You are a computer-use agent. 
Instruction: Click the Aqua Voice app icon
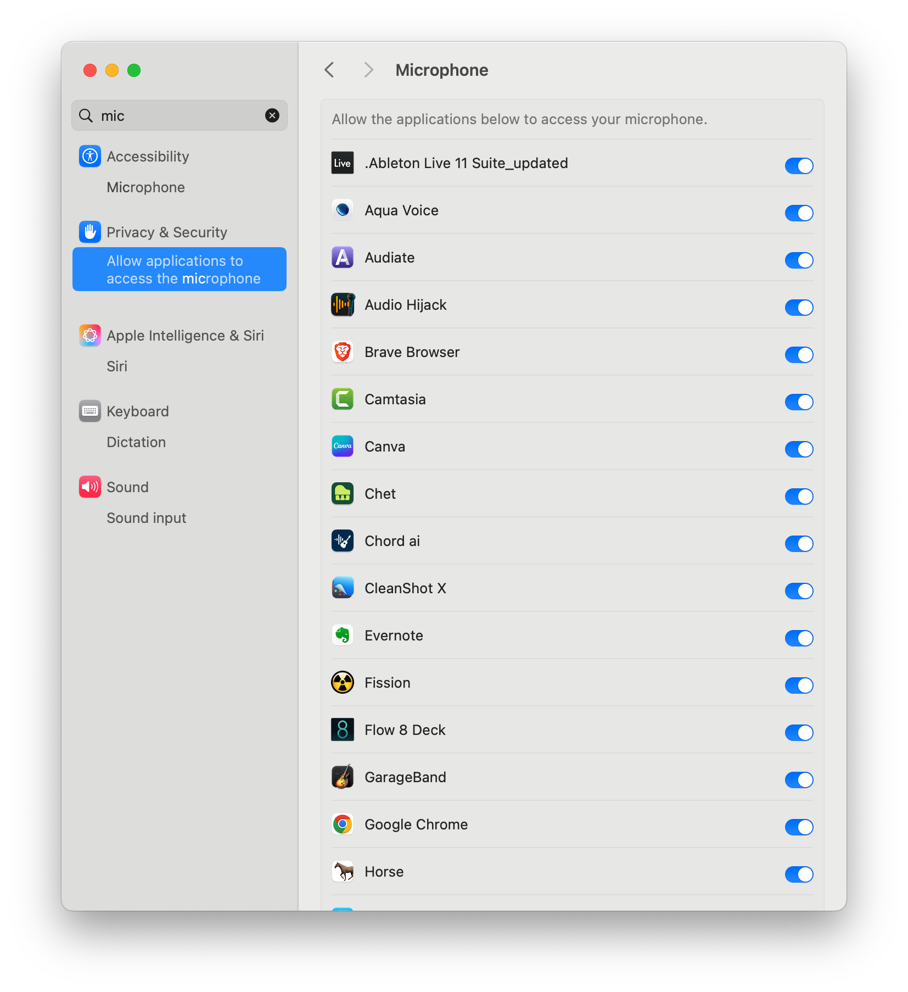343,210
